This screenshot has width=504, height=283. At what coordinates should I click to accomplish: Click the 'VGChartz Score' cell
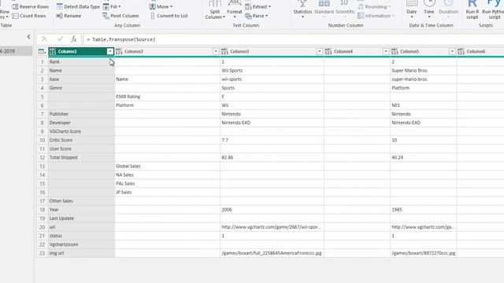pyautogui.click(x=81, y=131)
